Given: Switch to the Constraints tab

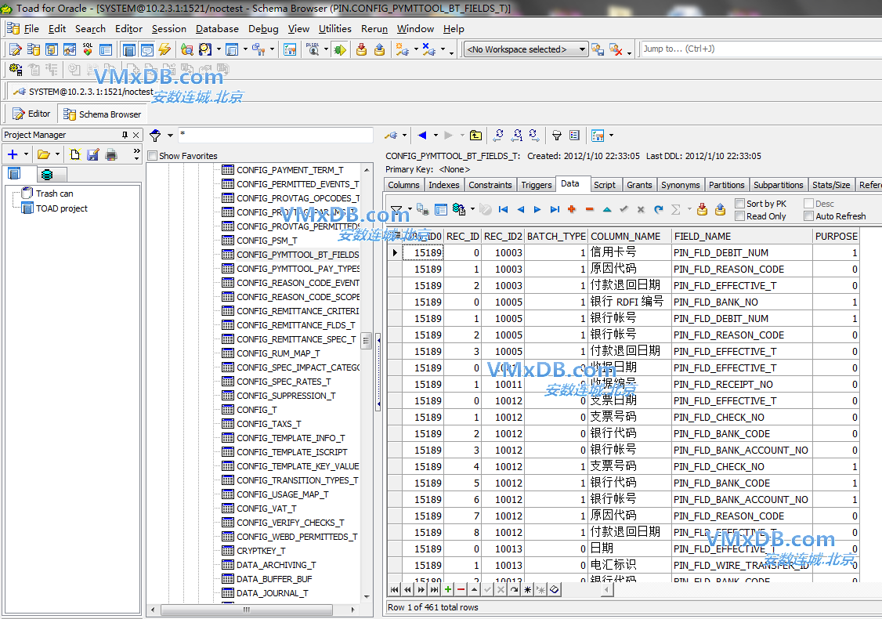Looking at the screenshot, I should 490,185.
